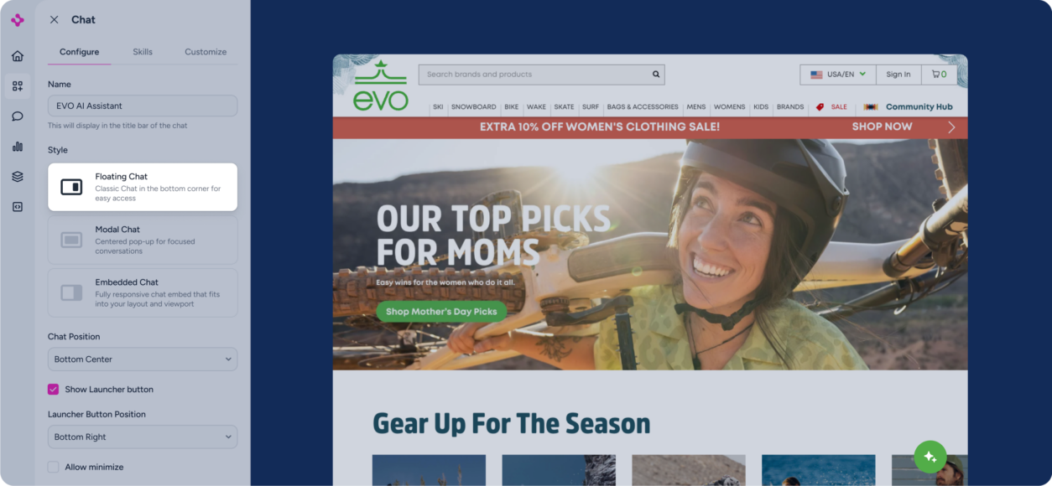
Task: Open the layers stack icon in sidebar
Action: [x=18, y=177]
